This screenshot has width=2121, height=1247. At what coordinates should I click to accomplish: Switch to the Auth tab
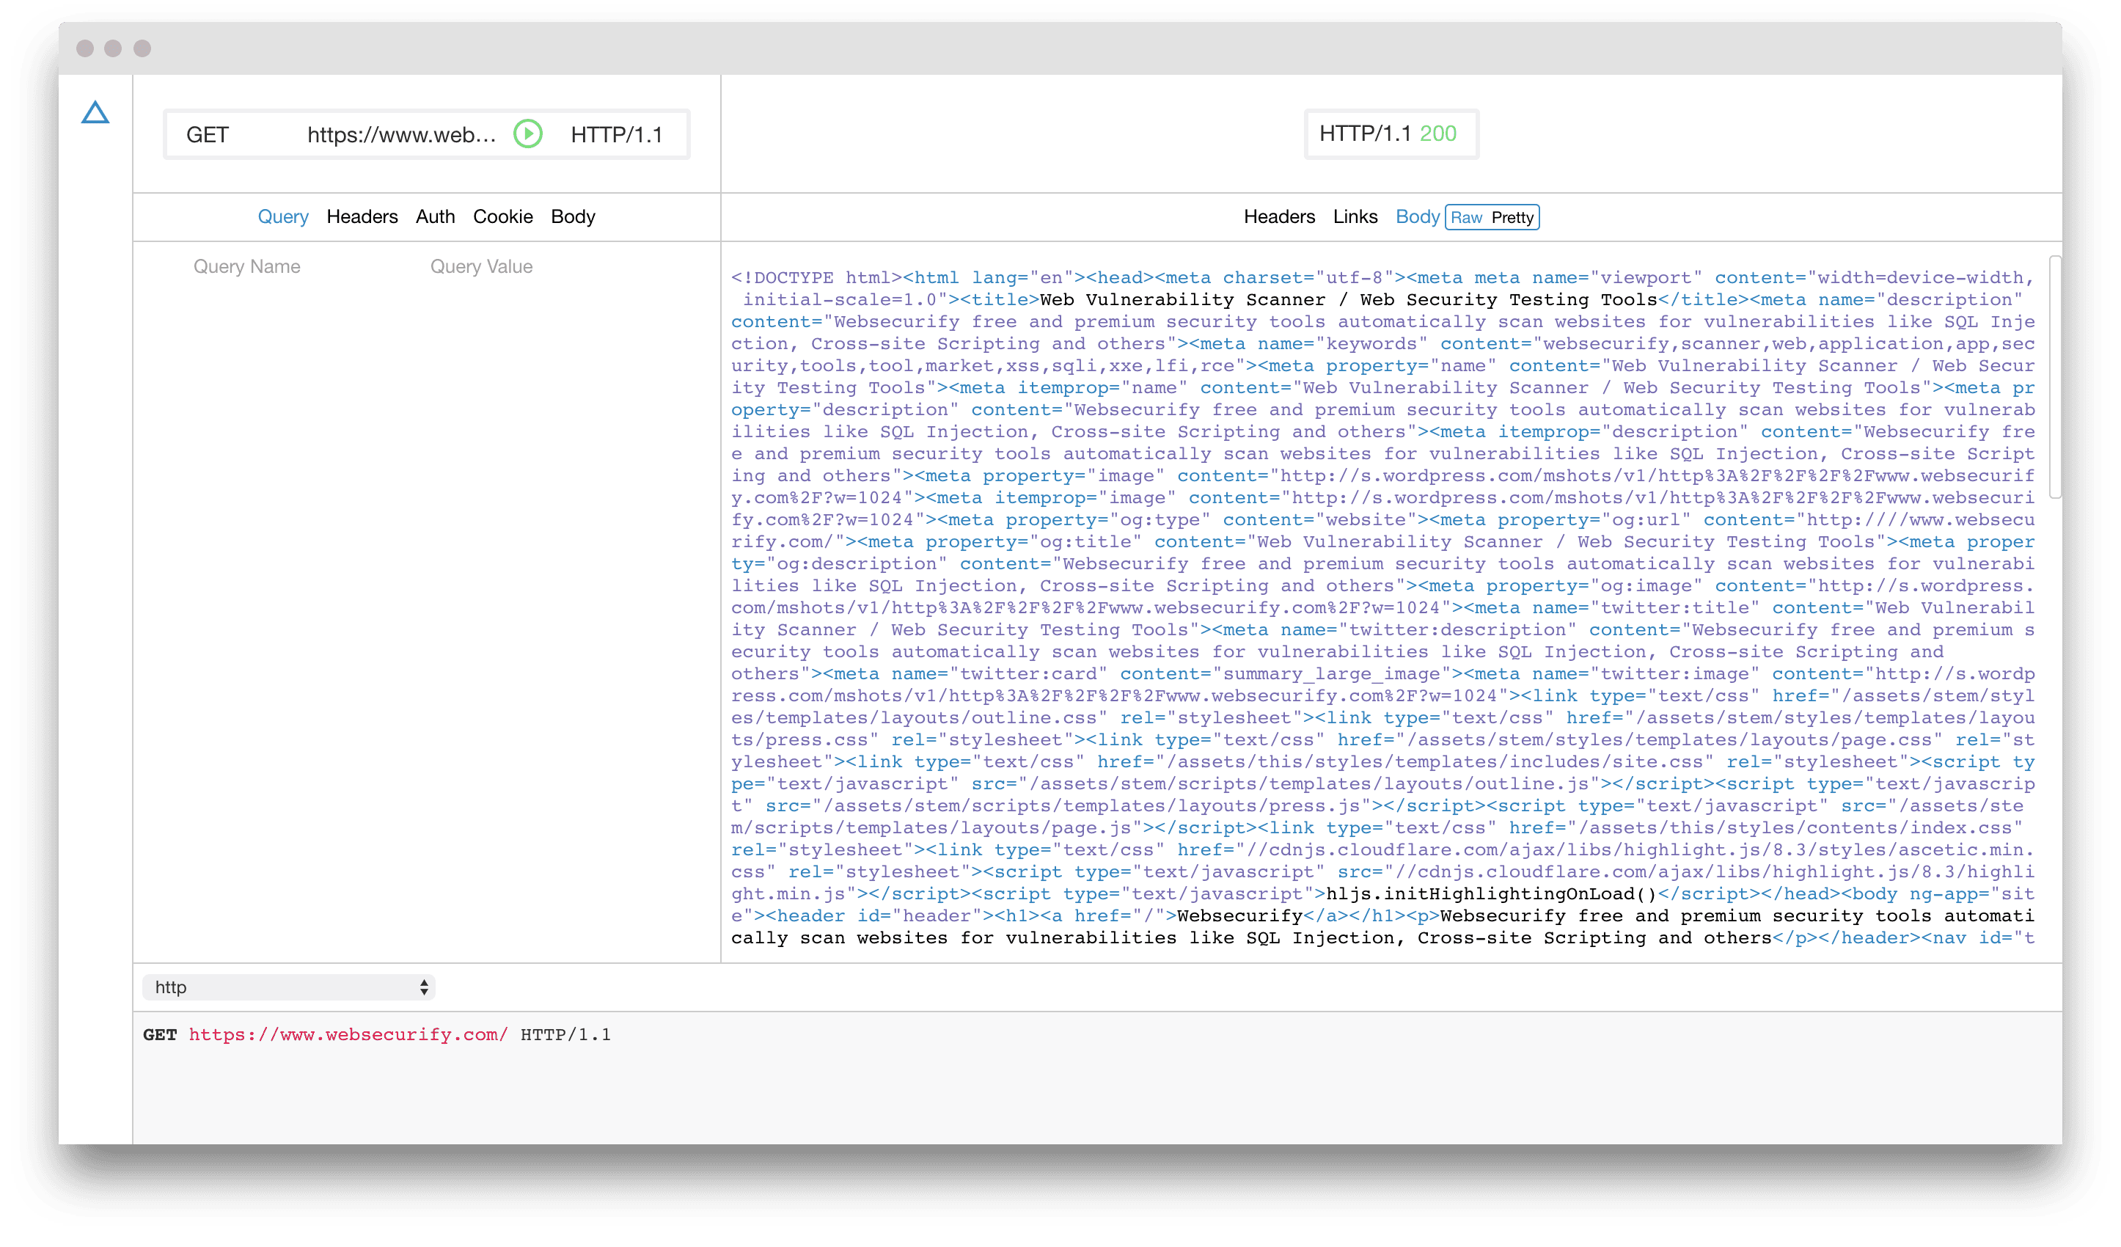click(x=435, y=216)
